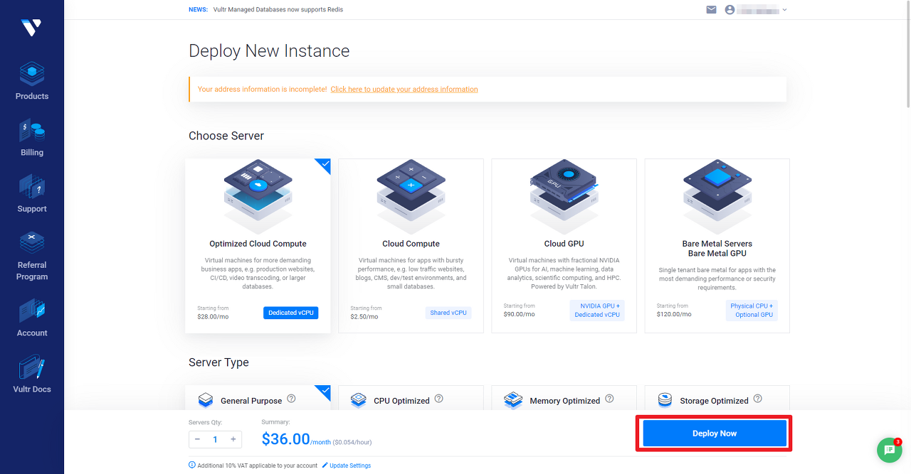Click the servers quantity value field
Screen dimensions: 911x474
tap(216, 439)
